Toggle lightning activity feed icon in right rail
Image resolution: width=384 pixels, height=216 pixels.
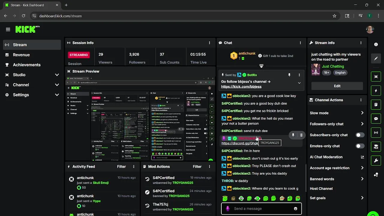(376, 91)
